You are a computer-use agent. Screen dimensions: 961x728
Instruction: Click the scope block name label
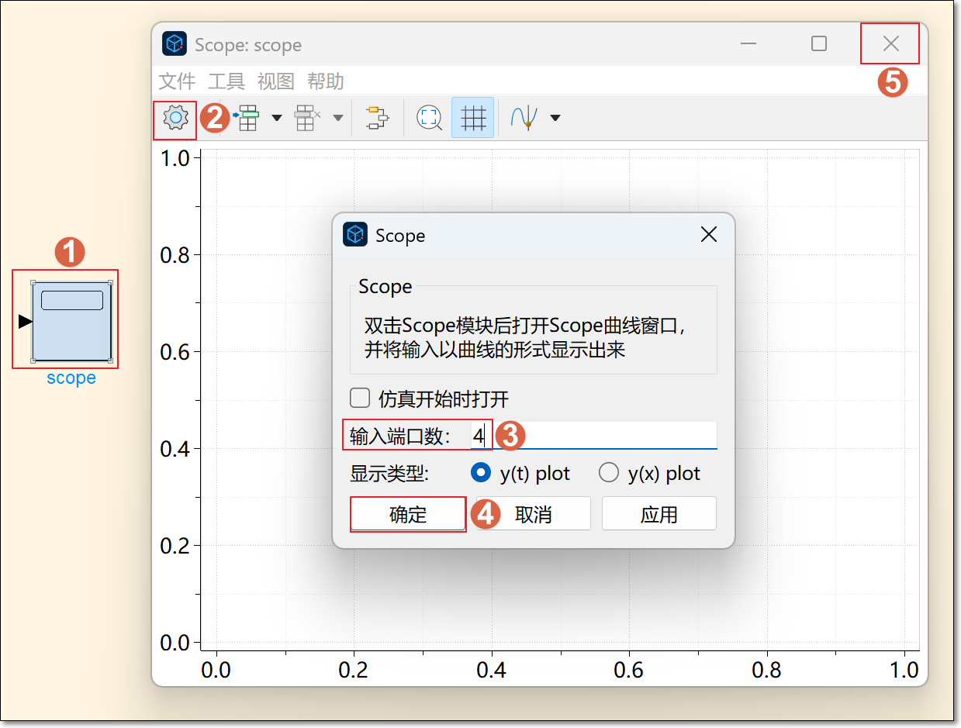71,378
